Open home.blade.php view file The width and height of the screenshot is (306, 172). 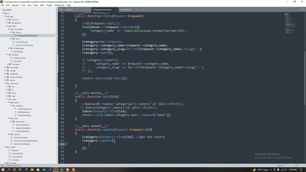[21, 138]
